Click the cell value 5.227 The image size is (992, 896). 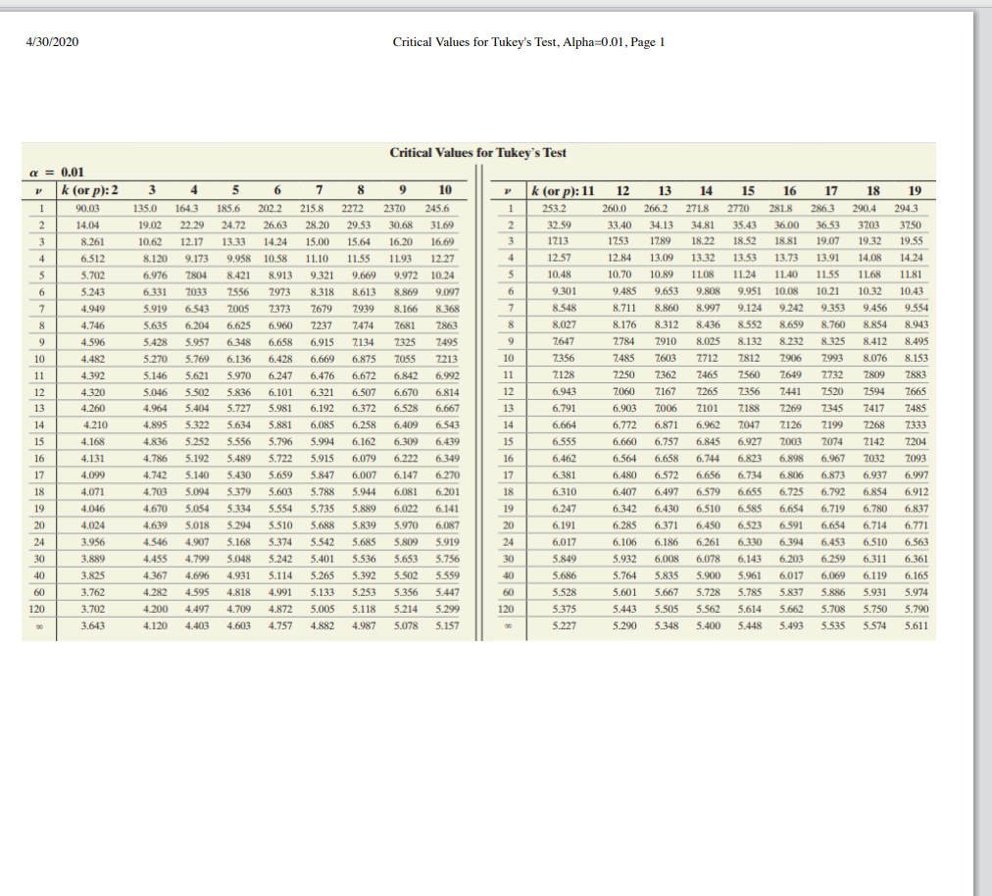click(565, 625)
